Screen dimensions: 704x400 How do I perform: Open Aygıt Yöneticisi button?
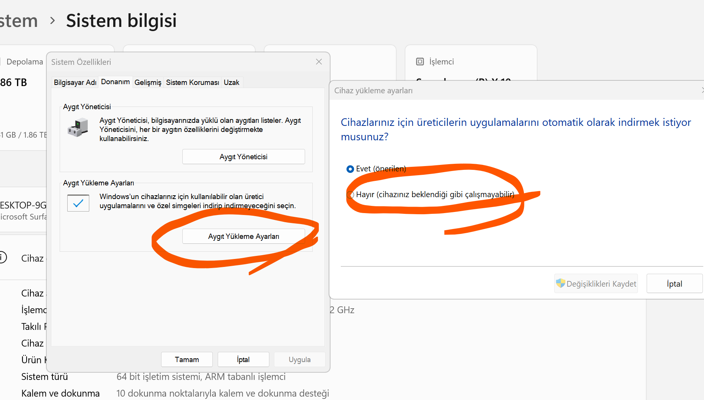[x=244, y=157]
